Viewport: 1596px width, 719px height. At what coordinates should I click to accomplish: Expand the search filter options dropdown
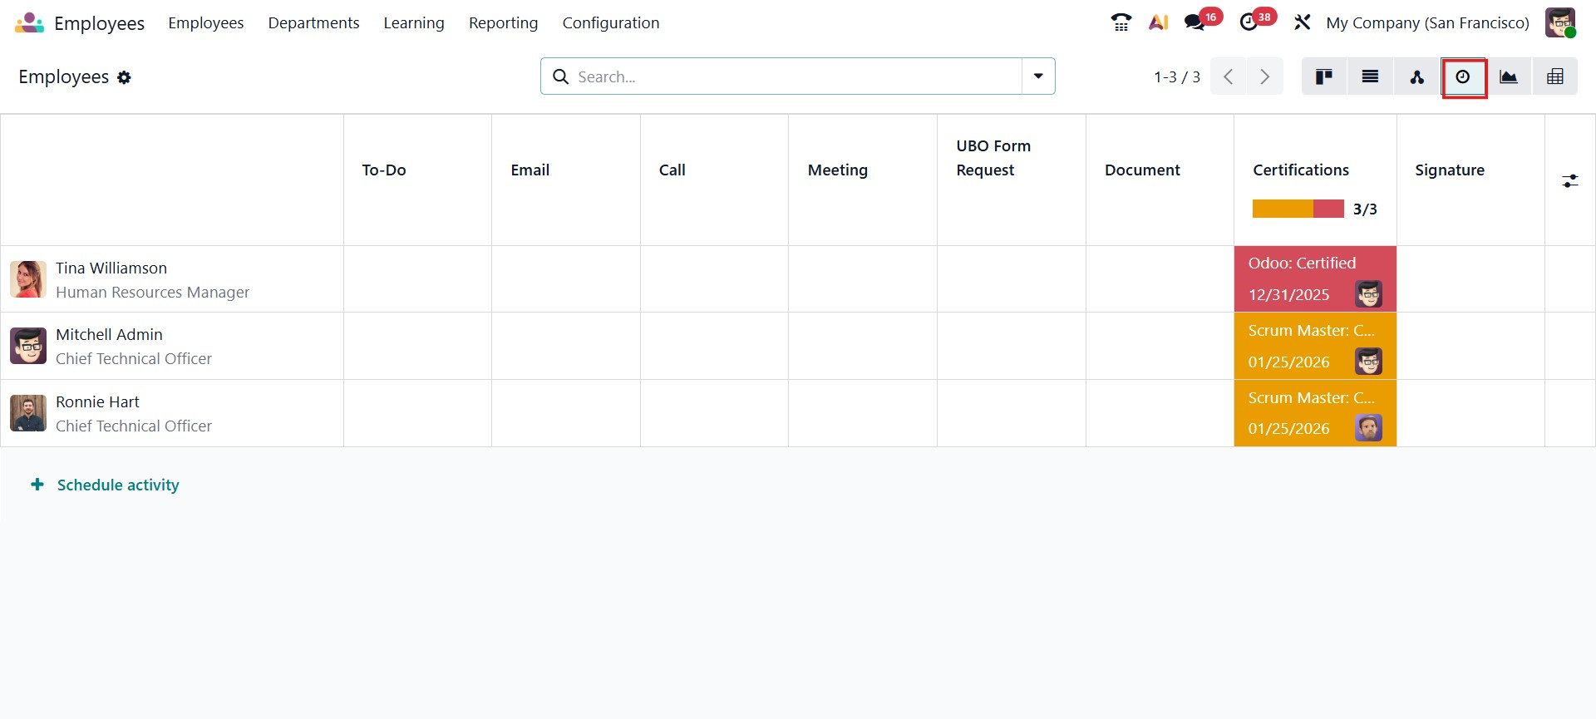tap(1038, 76)
